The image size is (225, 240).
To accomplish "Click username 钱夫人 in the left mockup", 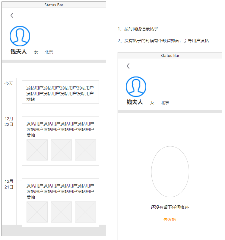I will pos(18,51).
